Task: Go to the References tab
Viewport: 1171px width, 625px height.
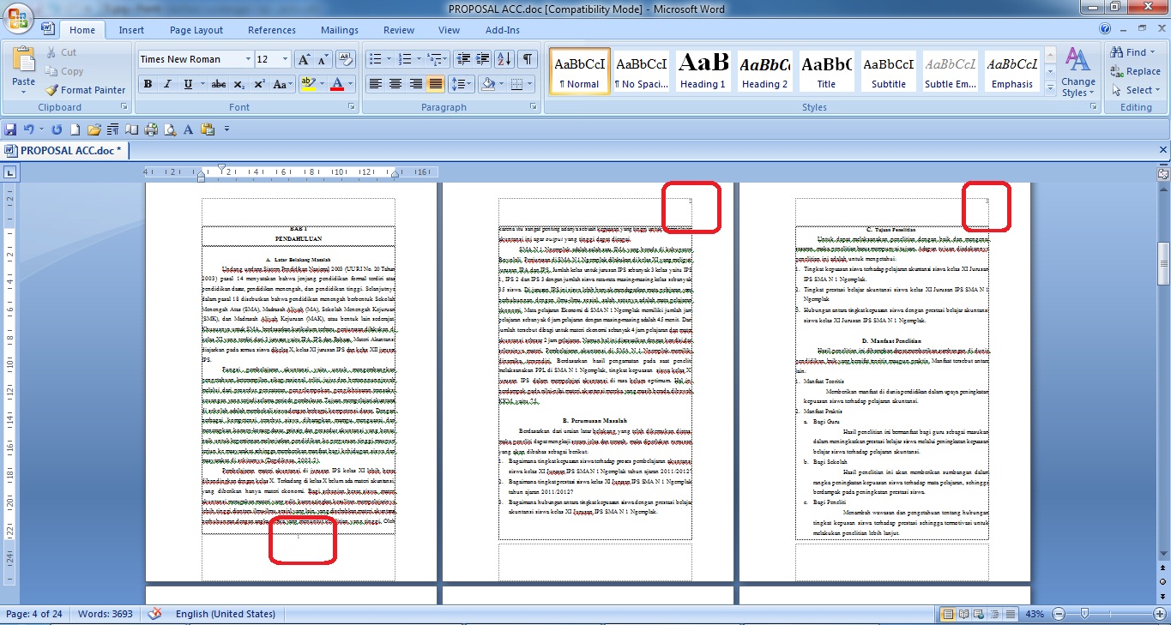Action: pos(272,30)
